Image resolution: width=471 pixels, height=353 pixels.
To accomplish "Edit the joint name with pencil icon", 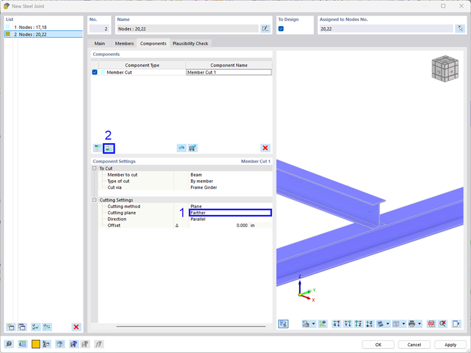I will point(265,28).
